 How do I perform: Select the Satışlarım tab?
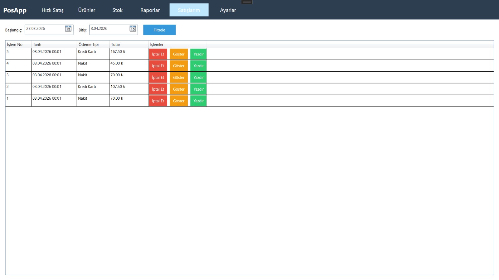(x=189, y=10)
